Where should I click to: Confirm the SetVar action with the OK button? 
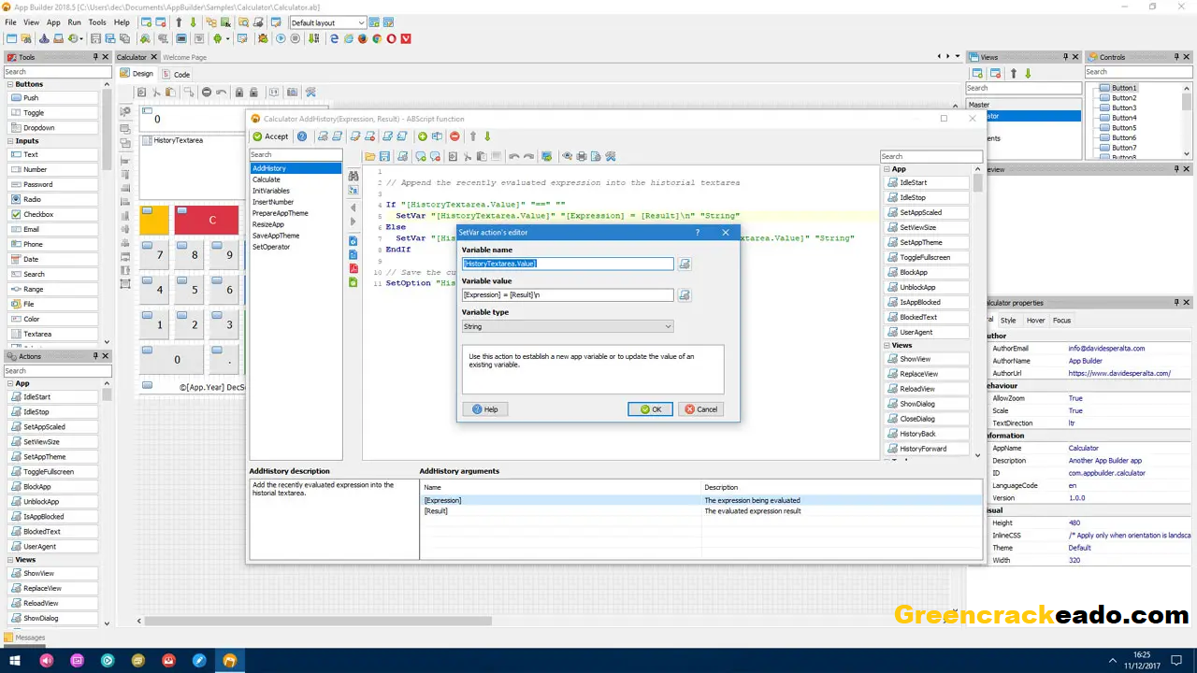click(x=650, y=408)
